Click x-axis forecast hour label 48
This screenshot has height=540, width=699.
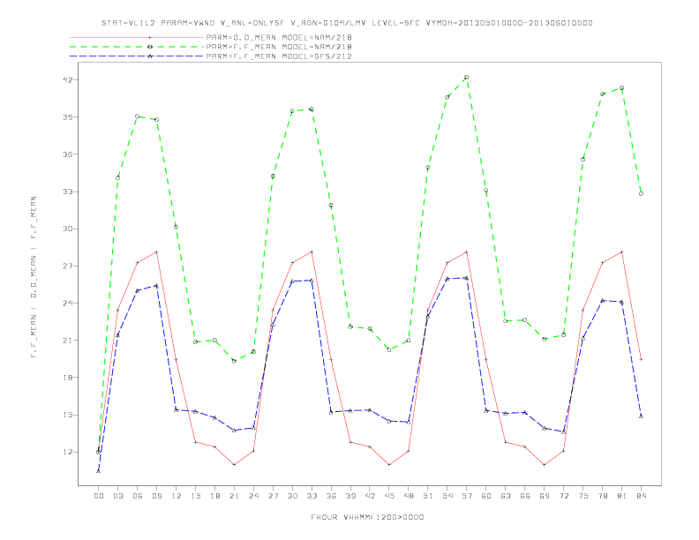point(409,496)
